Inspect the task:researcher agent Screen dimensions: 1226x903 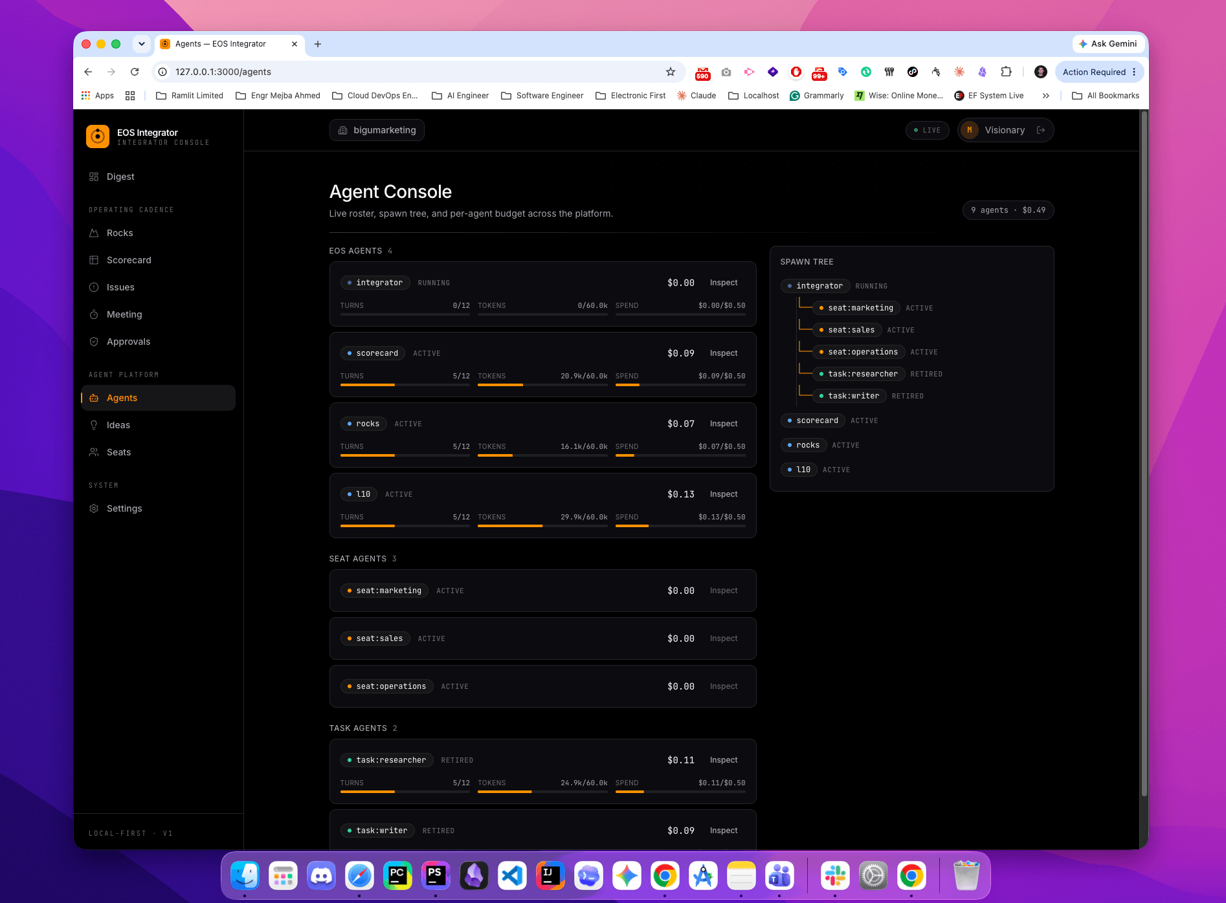pyautogui.click(x=724, y=760)
